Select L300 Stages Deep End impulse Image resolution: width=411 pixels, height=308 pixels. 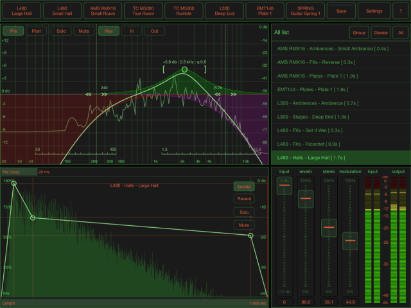340,117
